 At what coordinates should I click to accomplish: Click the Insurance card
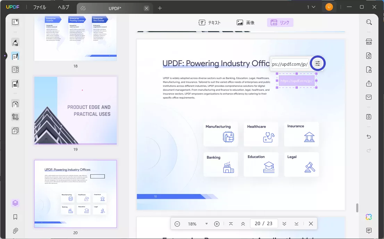[301, 134]
